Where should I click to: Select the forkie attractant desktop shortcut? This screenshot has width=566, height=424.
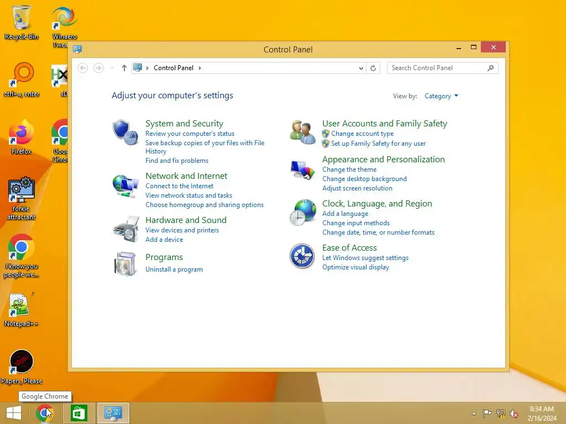[x=22, y=198]
